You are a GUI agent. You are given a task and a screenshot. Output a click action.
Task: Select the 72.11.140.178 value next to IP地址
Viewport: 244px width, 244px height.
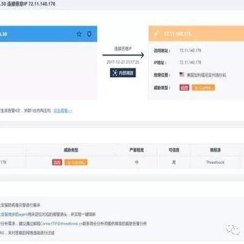coord(190,62)
